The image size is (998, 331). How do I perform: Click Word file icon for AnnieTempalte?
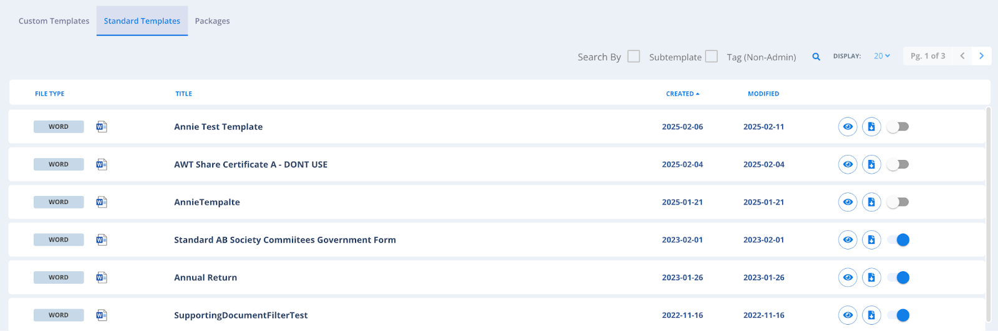point(102,202)
